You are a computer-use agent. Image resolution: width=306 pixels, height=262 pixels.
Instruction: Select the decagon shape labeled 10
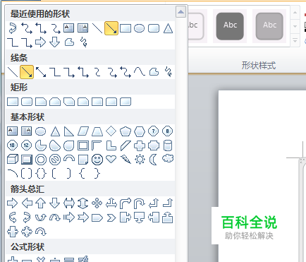(x=12, y=145)
